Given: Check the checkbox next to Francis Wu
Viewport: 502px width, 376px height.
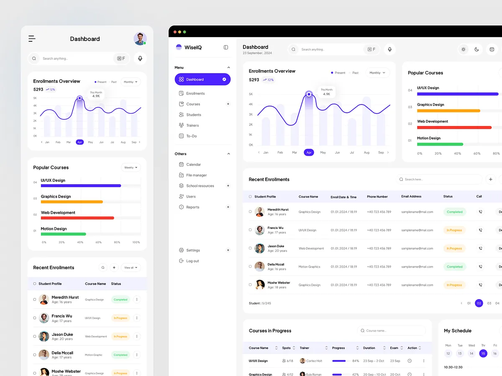Looking at the screenshot, I should [250, 230].
